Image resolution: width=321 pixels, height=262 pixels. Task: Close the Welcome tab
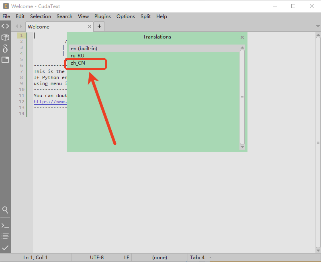tap(90, 26)
